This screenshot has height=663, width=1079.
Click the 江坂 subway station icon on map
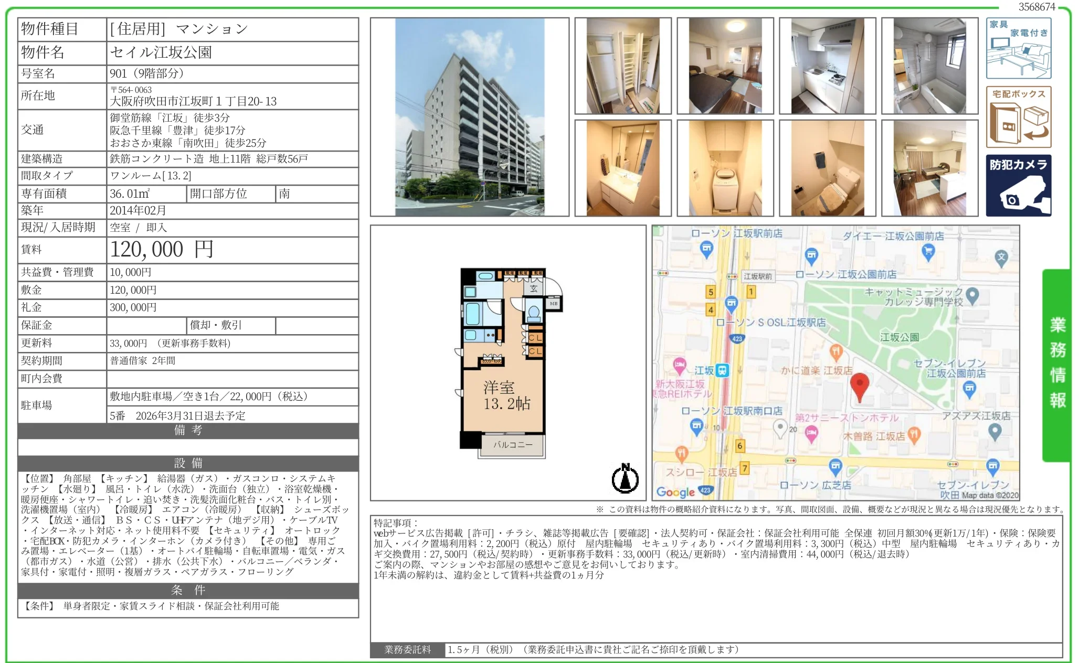pos(723,370)
